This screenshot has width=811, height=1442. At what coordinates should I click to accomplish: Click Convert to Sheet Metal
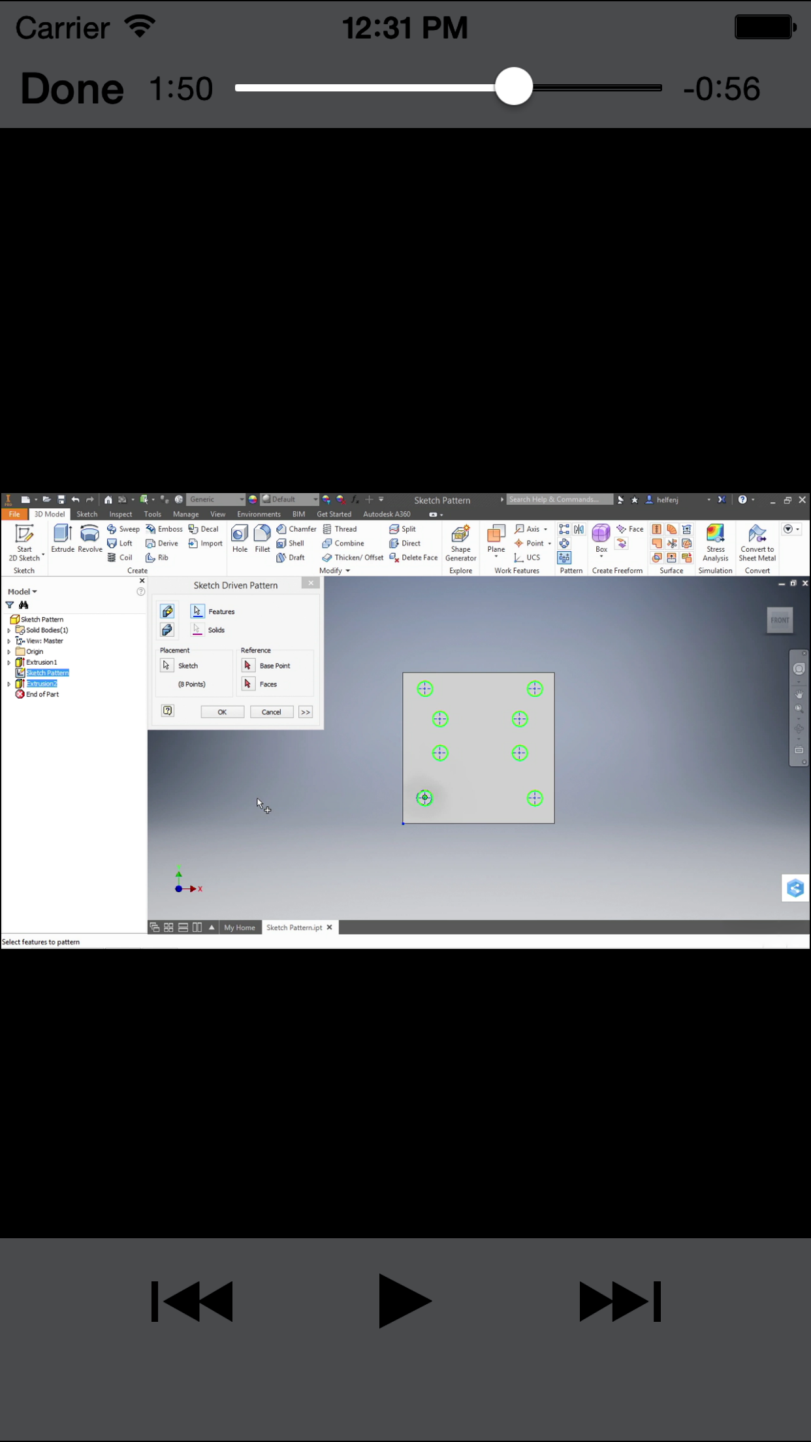(x=757, y=543)
